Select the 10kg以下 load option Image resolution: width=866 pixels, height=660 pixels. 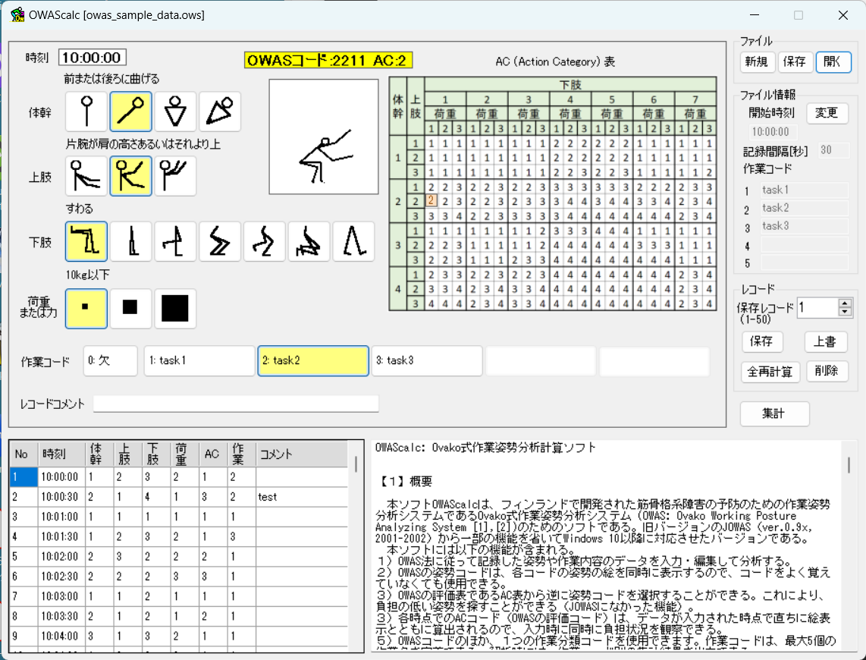86,308
